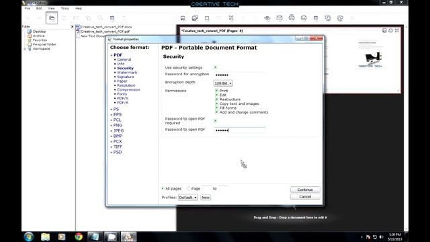Expand the TIFF format node
The width and height of the screenshot is (430, 242).
click(112, 147)
